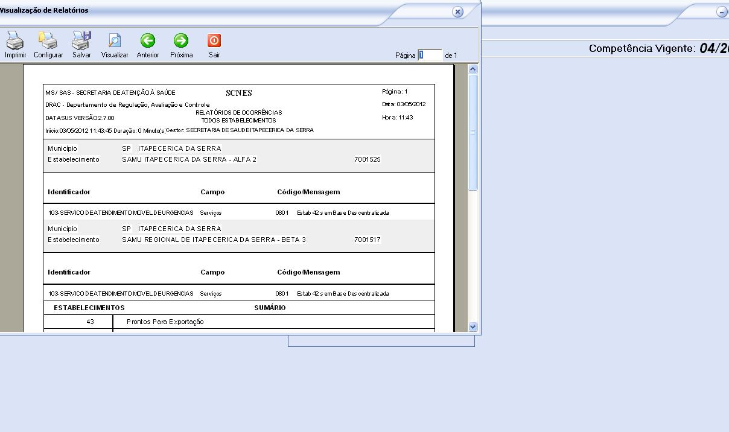Go to previous page with Anterior arrow
This screenshot has height=432, width=729.
click(148, 41)
